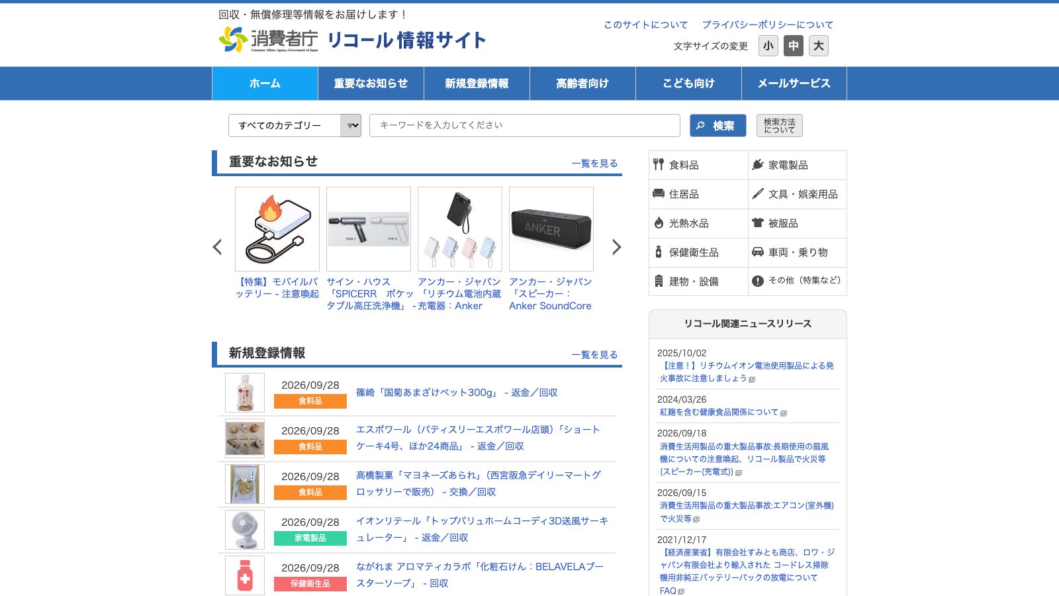Click the 検索 search button

pos(717,126)
